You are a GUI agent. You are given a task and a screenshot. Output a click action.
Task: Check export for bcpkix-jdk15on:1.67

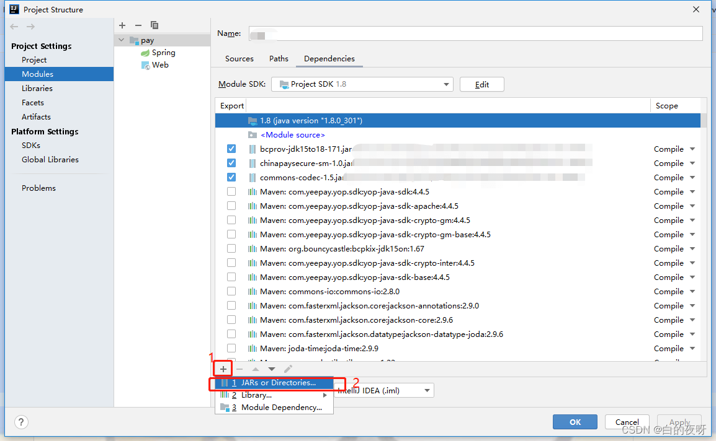point(231,248)
